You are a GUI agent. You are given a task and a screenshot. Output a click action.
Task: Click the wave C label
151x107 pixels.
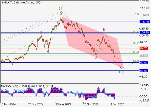pos(121,67)
